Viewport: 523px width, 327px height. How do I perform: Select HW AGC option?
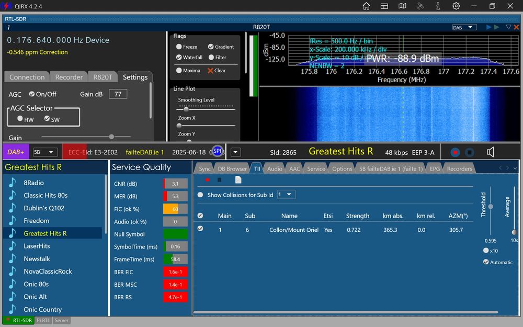point(20,118)
